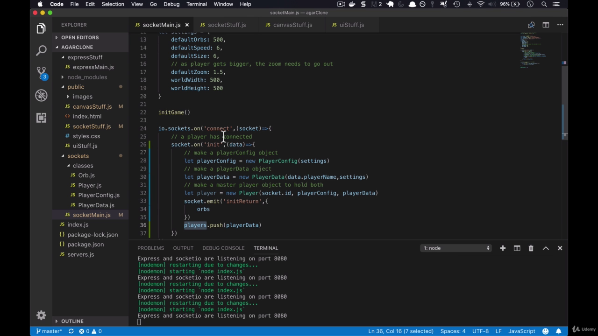Close the socketMain.js tab
The image size is (598, 336).
187,25
